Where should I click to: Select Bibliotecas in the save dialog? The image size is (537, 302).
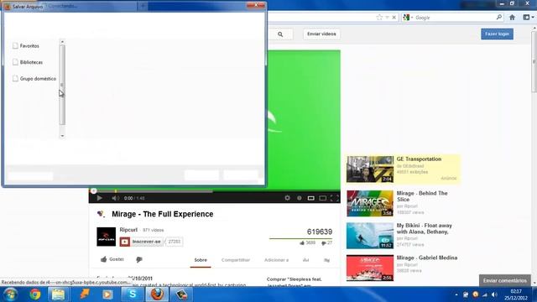point(28,62)
